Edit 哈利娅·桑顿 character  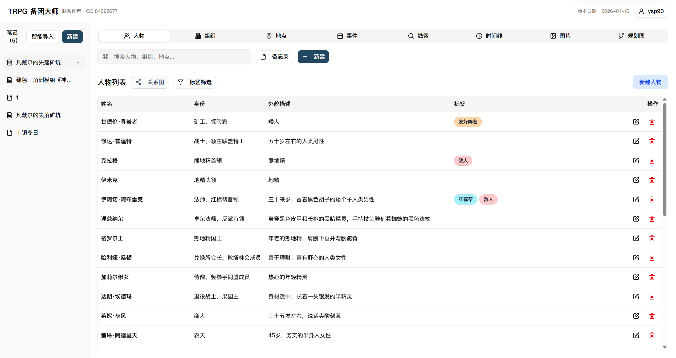(636, 258)
